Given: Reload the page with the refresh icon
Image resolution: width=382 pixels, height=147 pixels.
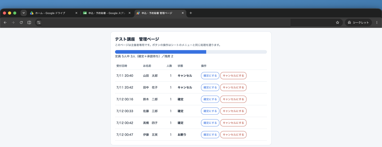Looking at the screenshot, I should pos(21,23).
